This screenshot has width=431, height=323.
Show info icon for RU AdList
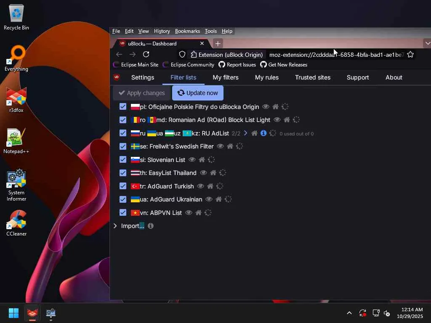pos(263,133)
